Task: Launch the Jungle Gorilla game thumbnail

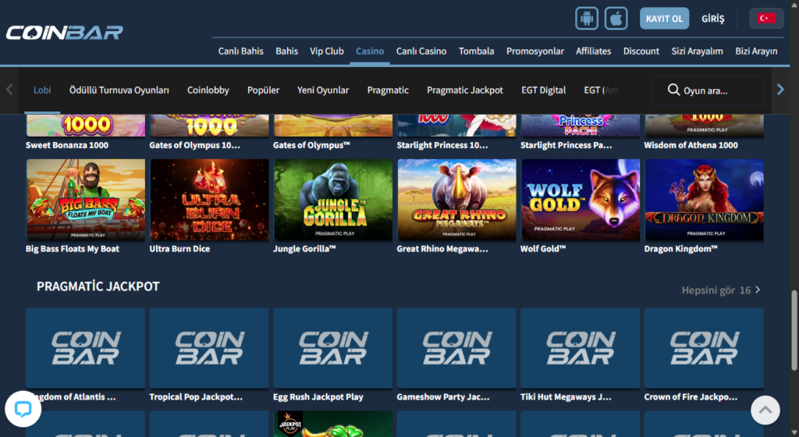Action: click(333, 200)
